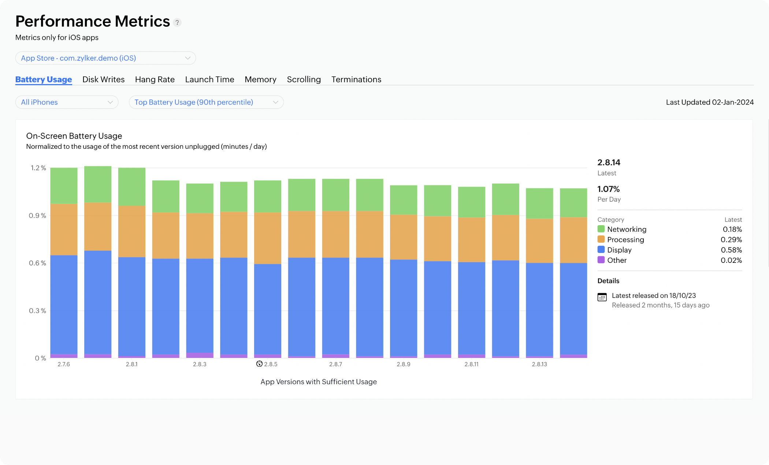Click the Memory tab
The height and width of the screenshot is (465, 769).
coord(260,80)
